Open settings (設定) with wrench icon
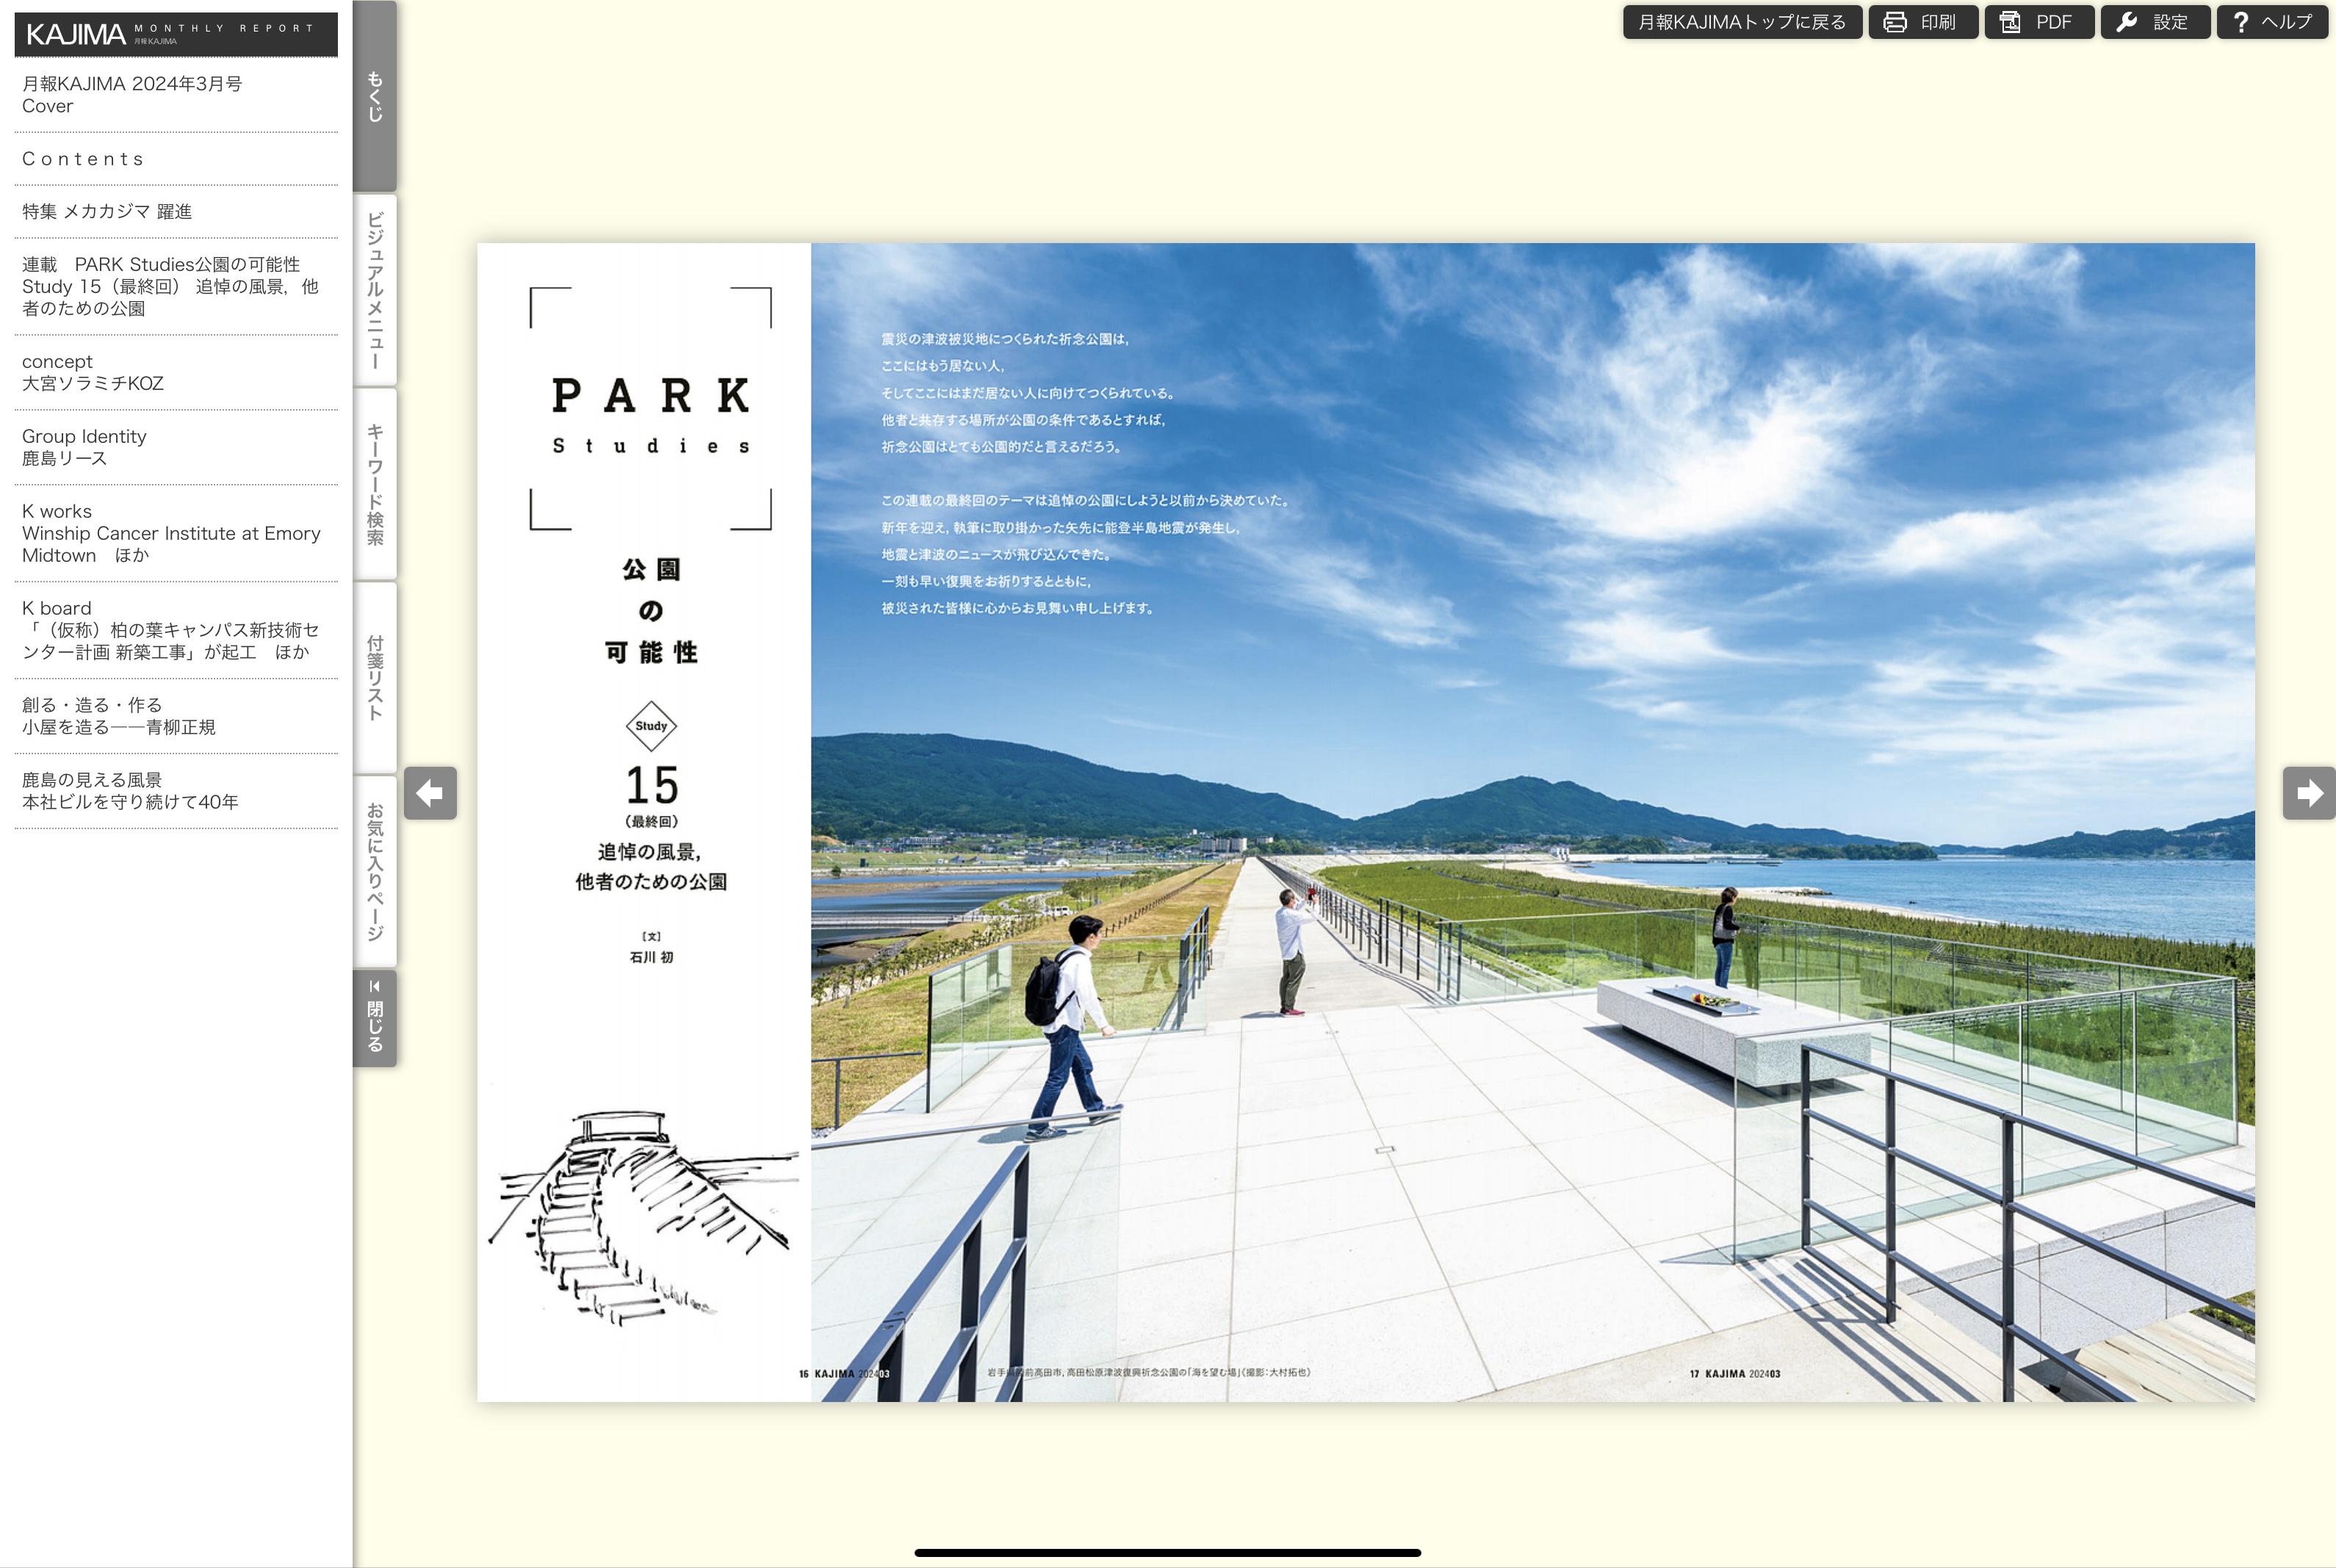Image resolution: width=2336 pixels, height=1568 pixels. tap(2154, 22)
